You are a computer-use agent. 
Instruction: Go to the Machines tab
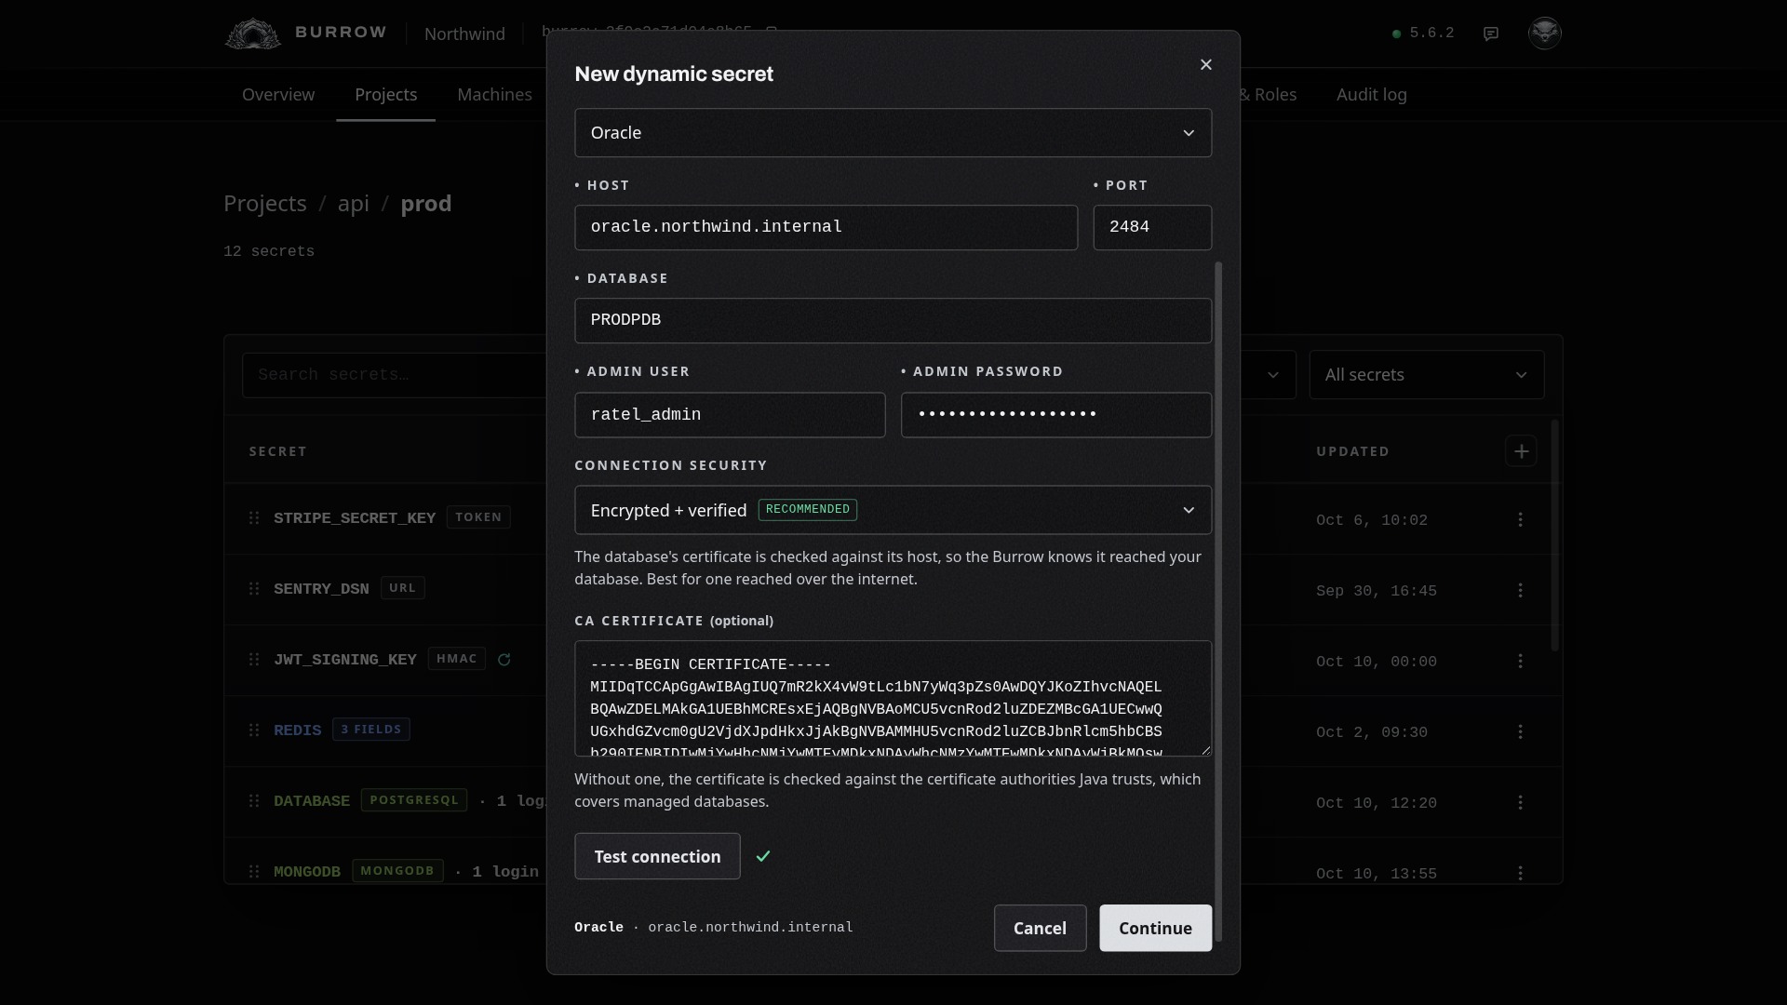[x=494, y=95]
